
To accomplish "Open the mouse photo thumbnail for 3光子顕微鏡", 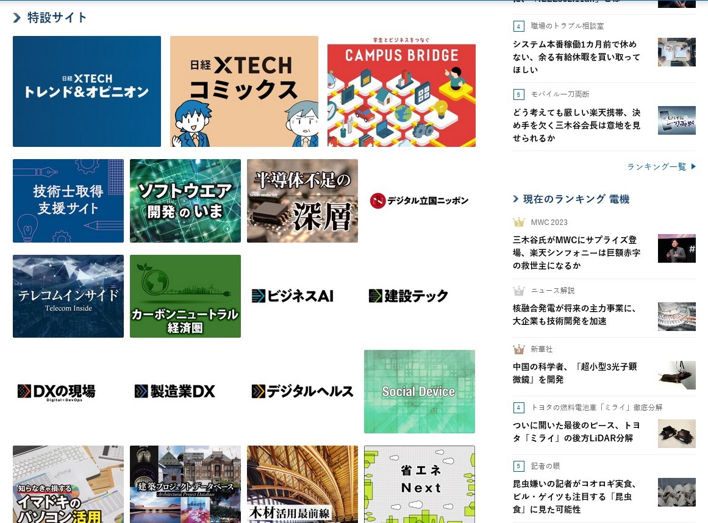I will [x=676, y=375].
